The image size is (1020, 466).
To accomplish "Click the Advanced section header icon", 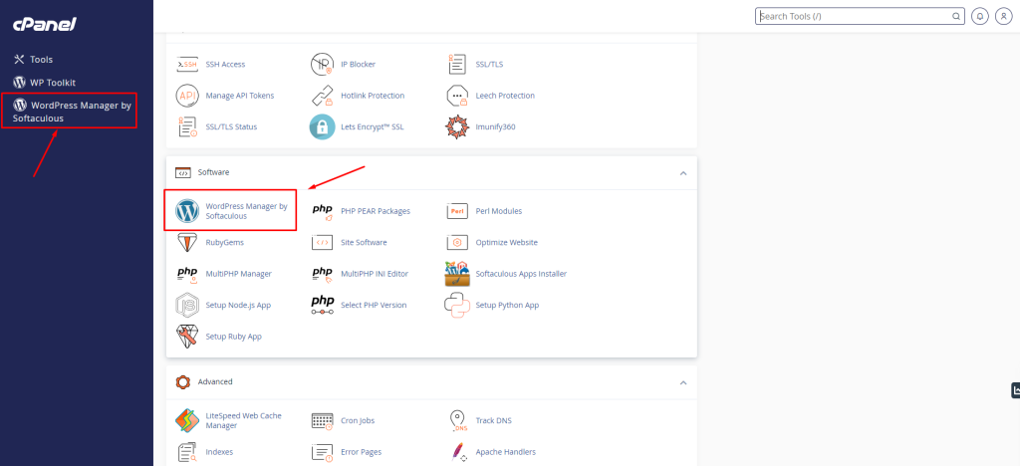I will pos(183,382).
